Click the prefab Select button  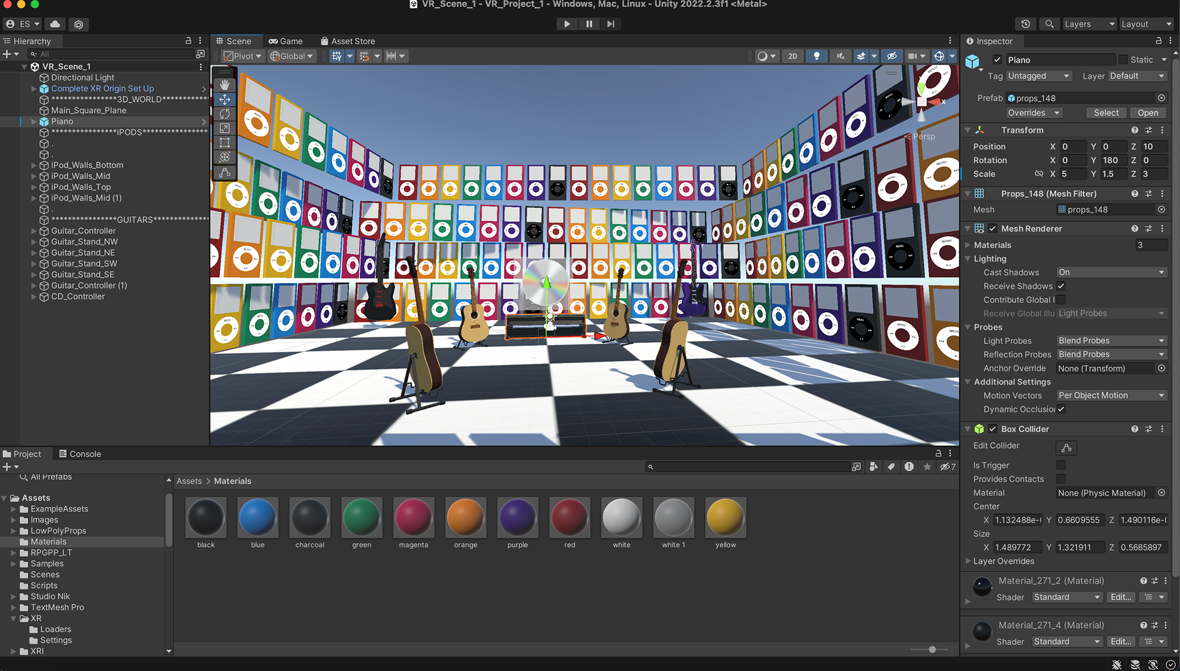1106,113
